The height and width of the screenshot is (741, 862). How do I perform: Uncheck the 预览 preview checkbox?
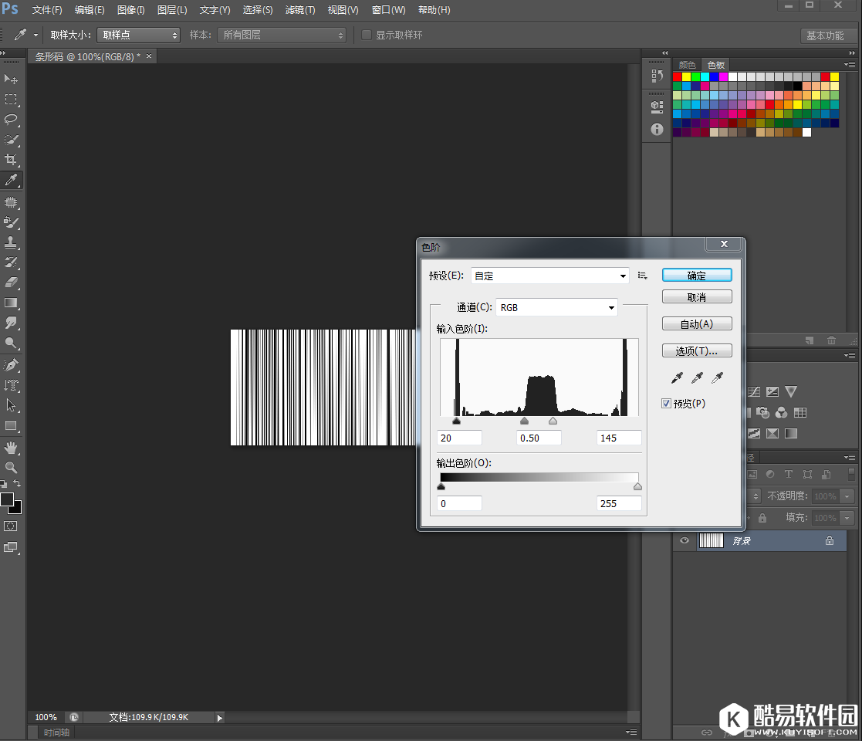pos(667,403)
